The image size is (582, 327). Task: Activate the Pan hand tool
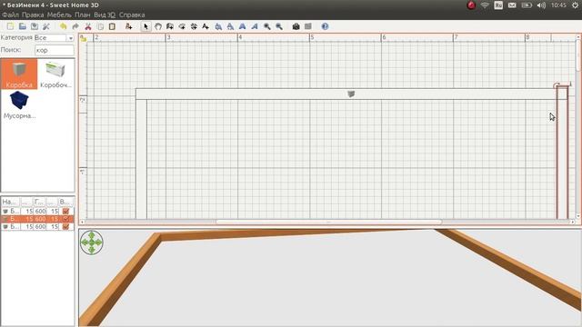pyautogui.click(x=158, y=26)
